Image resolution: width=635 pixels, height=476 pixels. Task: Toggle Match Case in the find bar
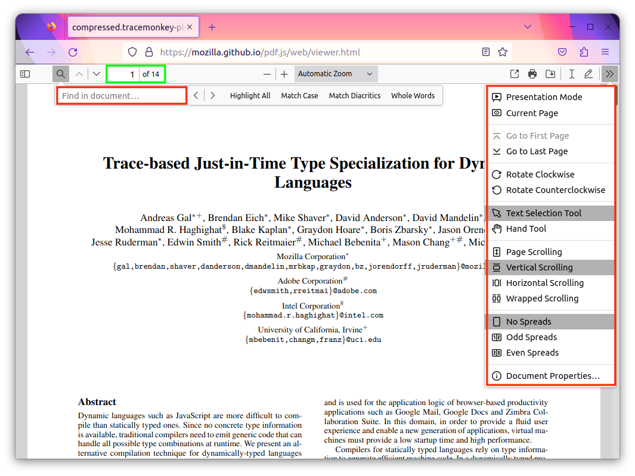(x=299, y=95)
